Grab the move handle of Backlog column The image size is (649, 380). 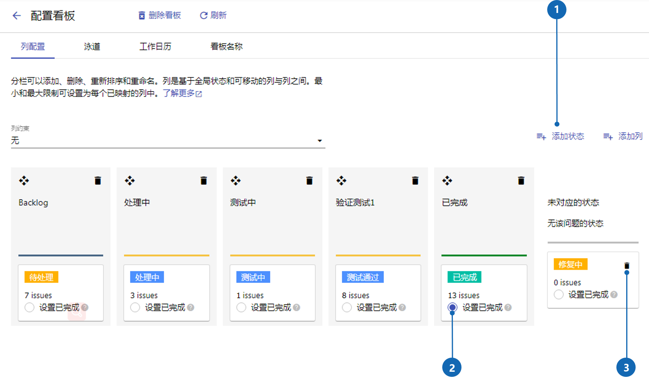(x=24, y=181)
